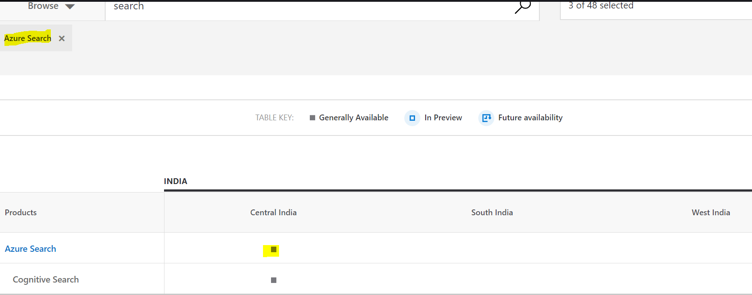Click the West India column header
The height and width of the screenshot is (295, 752).
click(711, 213)
